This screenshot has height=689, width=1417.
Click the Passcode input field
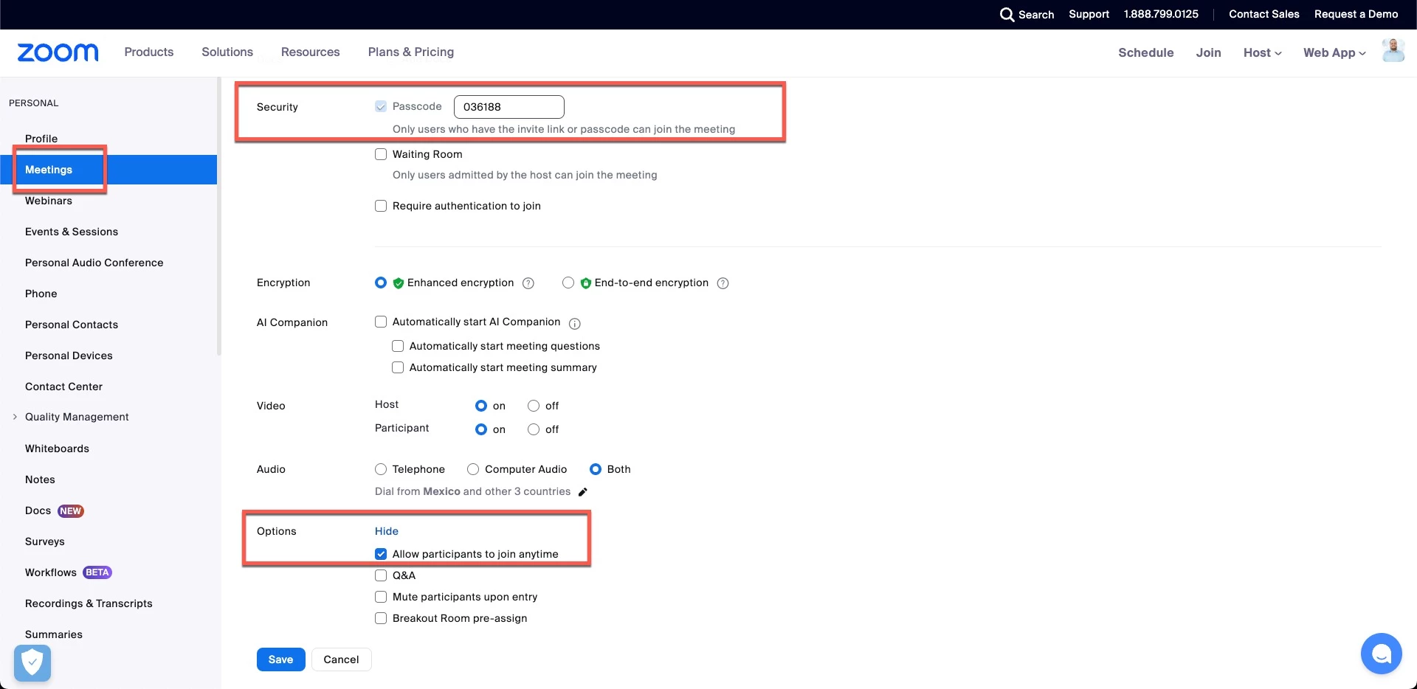(509, 107)
